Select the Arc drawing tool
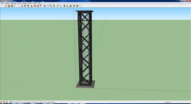This screenshot has width=191, height=104. click(15, 6)
